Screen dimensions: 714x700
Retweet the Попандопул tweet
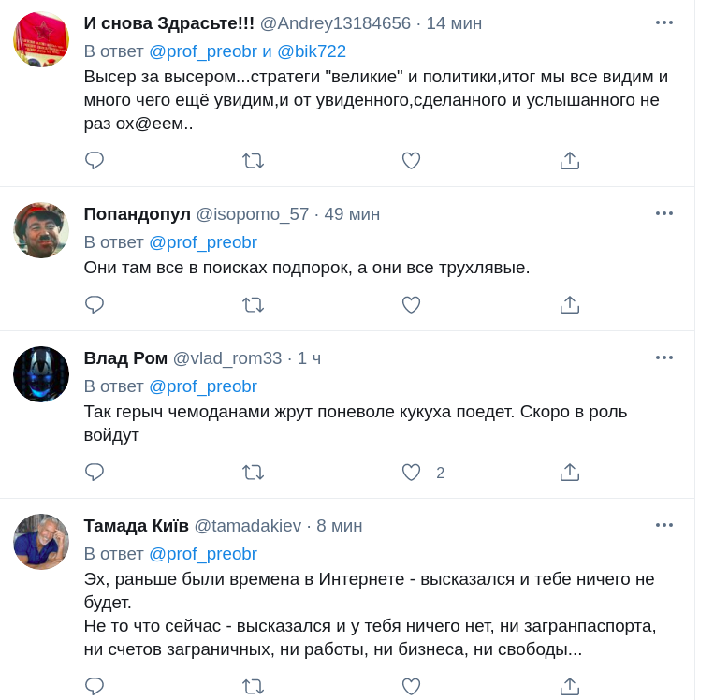click(253, 305)
